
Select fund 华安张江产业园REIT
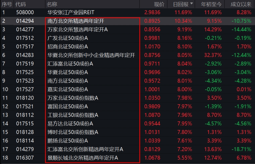[71, 12]
